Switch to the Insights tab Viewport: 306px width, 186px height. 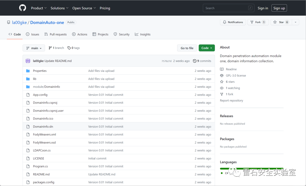coord(143,34)
